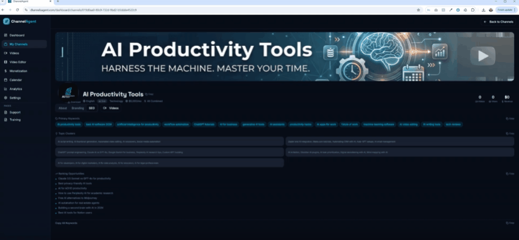Copy the Ranking Opportunities list

pos(510,174)
